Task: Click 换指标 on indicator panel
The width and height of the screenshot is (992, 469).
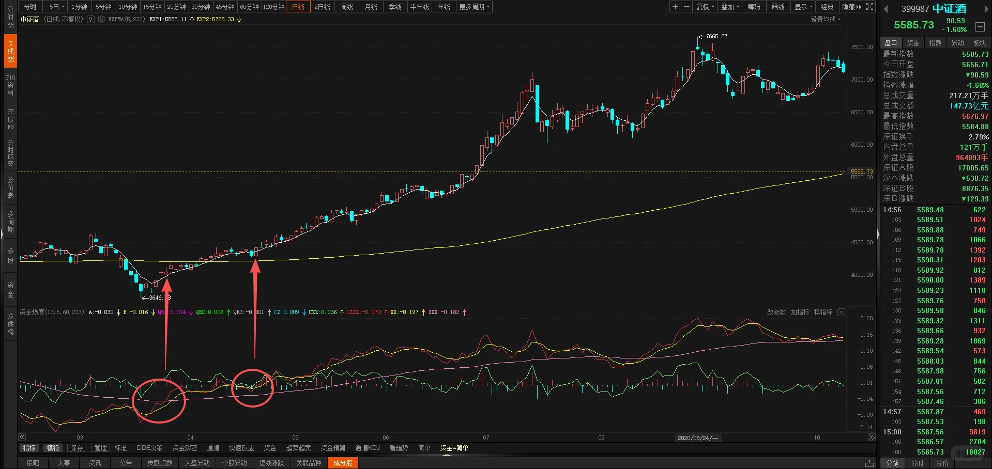Action: pyautogui.click(x=823, y=312)
